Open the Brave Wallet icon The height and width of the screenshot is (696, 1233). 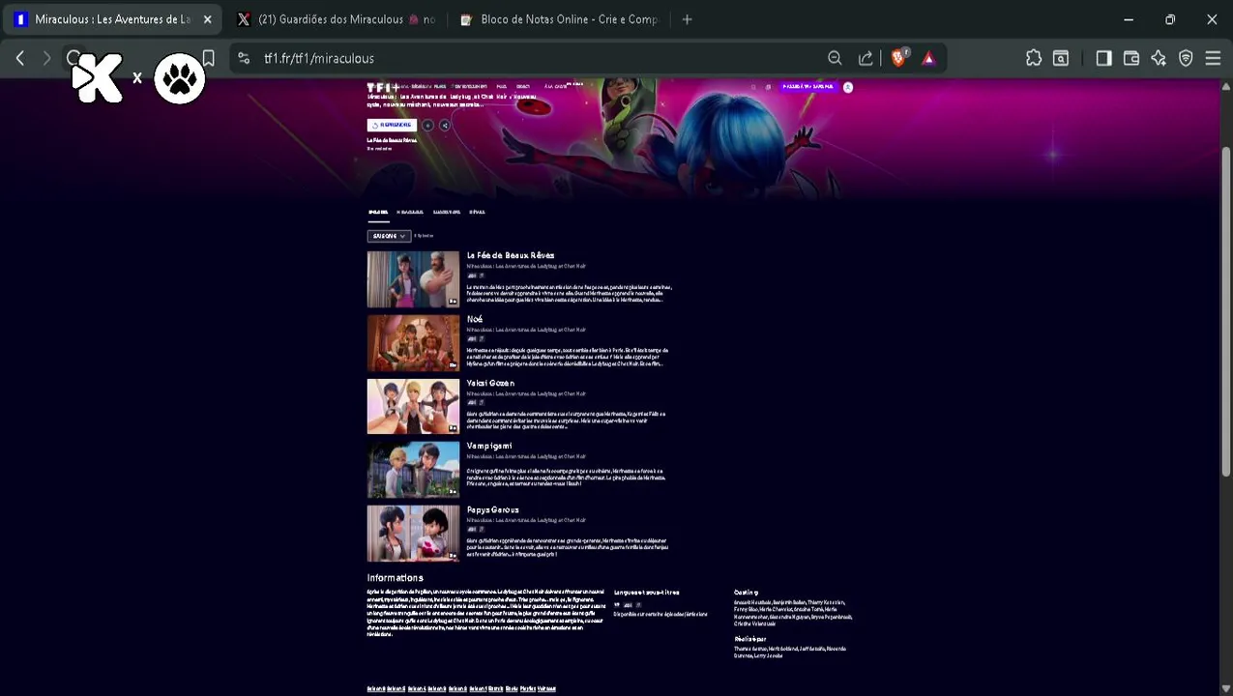pos(1130,58)
